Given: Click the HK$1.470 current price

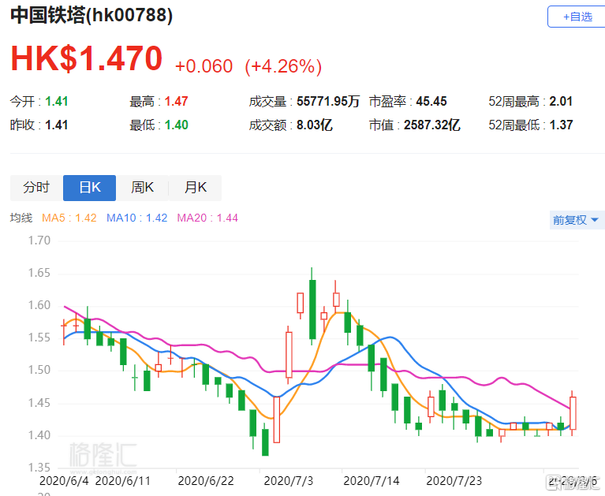Looking at the screenshot, I should pos(86,60).
